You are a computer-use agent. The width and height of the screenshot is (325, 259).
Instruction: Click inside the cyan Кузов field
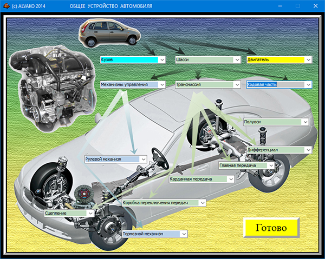tap(129, 60)
